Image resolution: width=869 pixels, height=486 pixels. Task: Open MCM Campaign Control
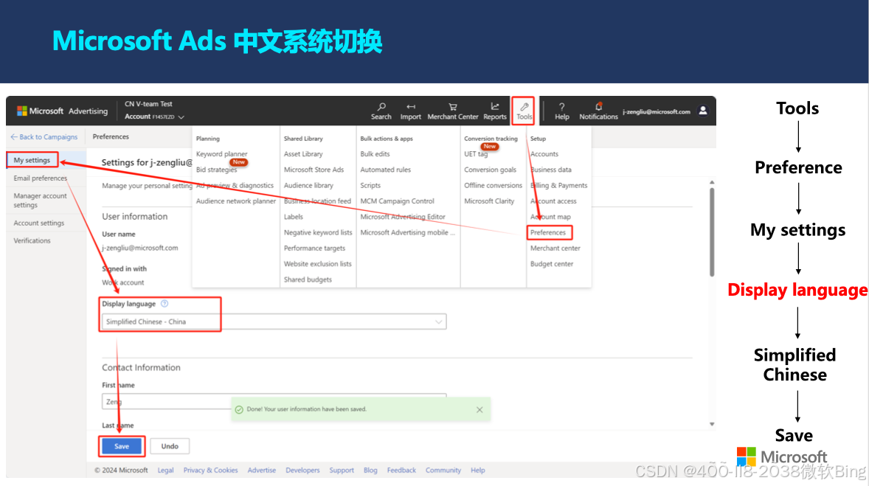click(397, 201)
